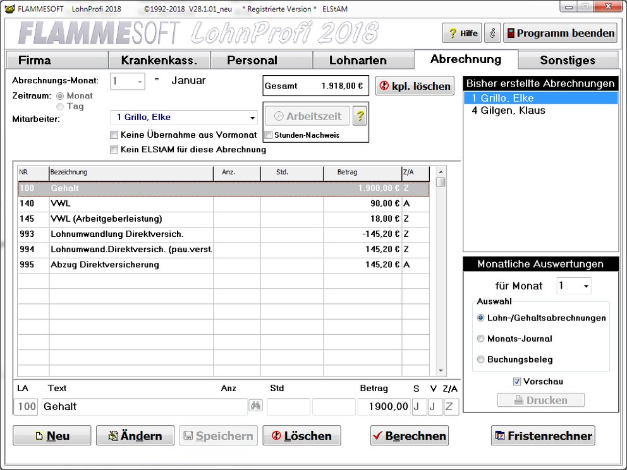This screenshot has height=470, width=627.
Task: Quit via Programm beenden button
Action: [560, 33]
